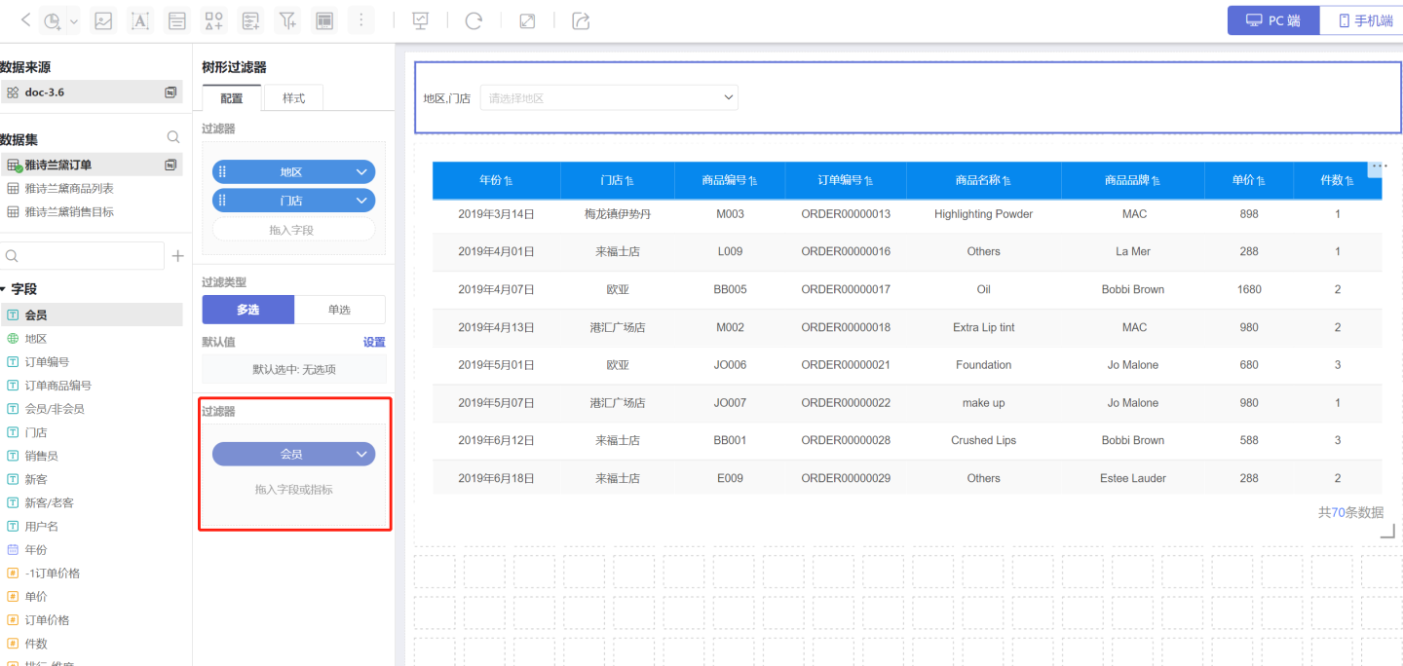1403x666 pixels.
Task: Select 单选 filter type
Action: (x=339, y=310)
